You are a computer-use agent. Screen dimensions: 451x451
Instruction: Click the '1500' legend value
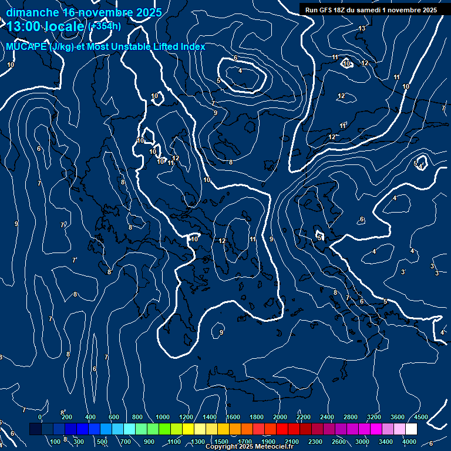click(221, 442)
